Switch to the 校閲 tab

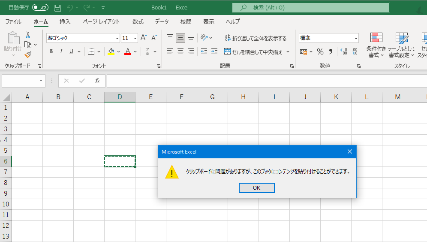(x=186, y=21)
